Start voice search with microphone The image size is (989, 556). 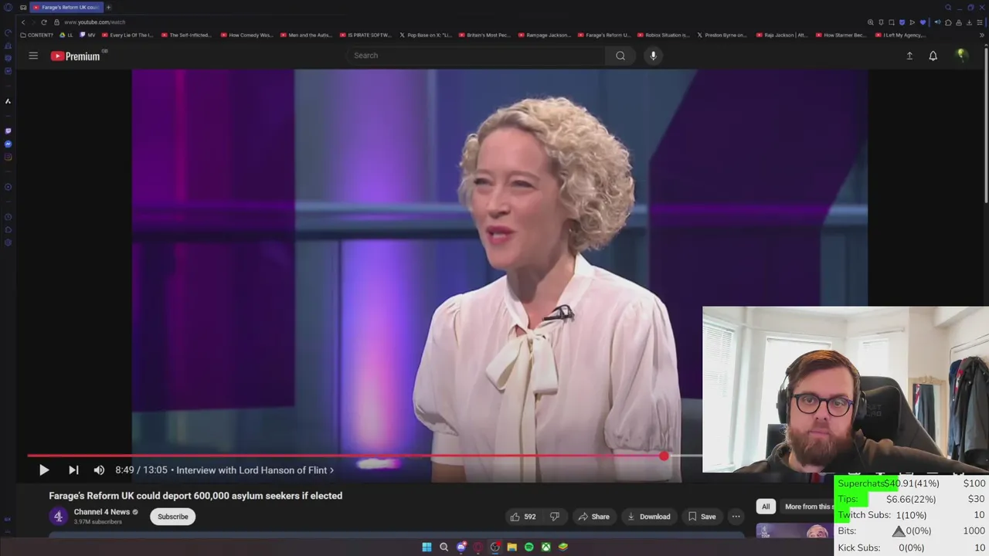(x=653, y=56)
